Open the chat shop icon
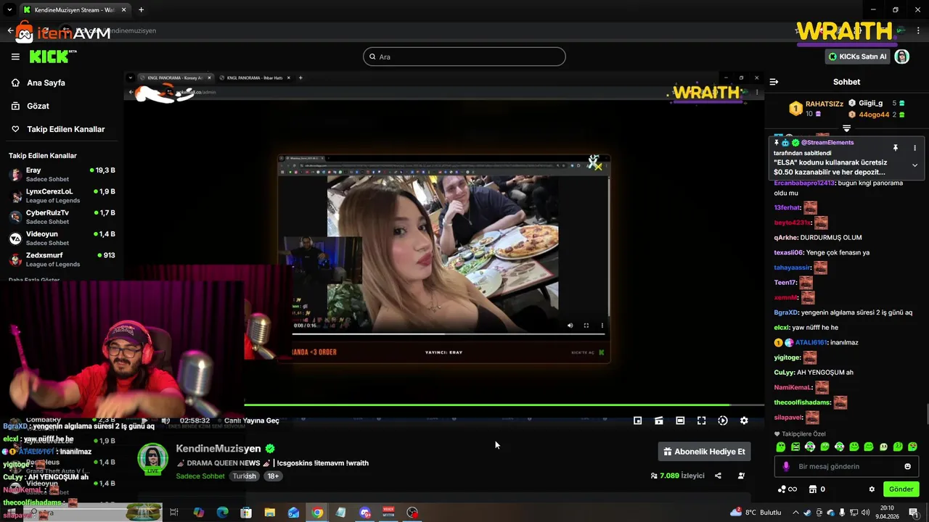The height and width of the screenshot is (522, 929). 813,489
